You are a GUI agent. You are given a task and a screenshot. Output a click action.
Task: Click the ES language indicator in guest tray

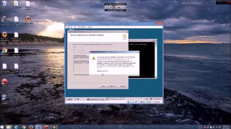tap(147, 99)
